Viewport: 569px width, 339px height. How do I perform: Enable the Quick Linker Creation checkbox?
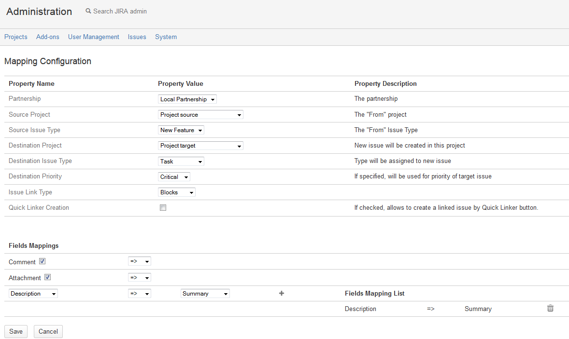163,208
